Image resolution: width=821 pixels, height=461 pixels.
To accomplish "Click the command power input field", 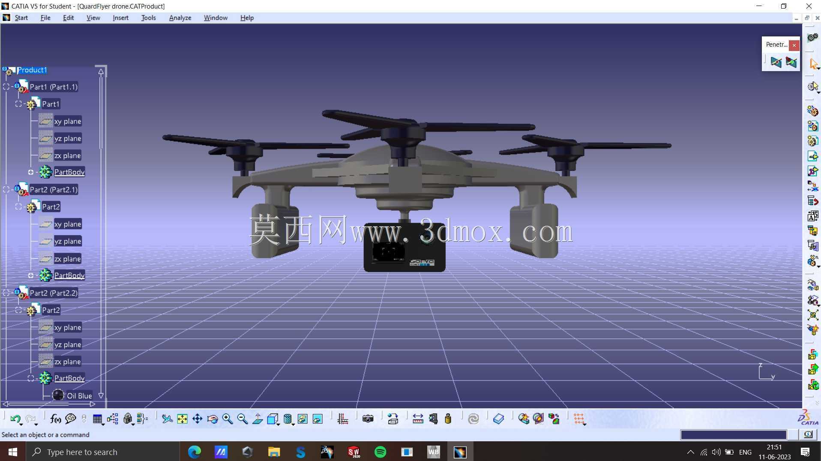I will point(733,434).
